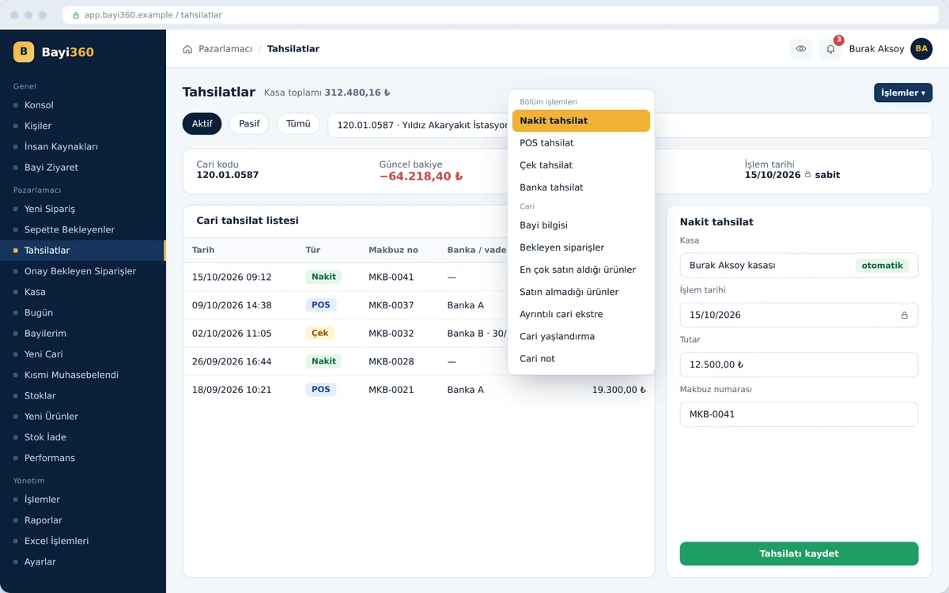Open notifications bell with badge 3
This screenshot has height=593, width=949.
tap(830, 49)
